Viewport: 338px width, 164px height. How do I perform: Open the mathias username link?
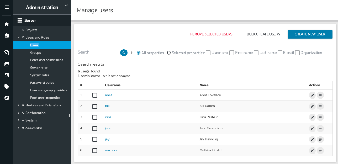click(111, 150)
